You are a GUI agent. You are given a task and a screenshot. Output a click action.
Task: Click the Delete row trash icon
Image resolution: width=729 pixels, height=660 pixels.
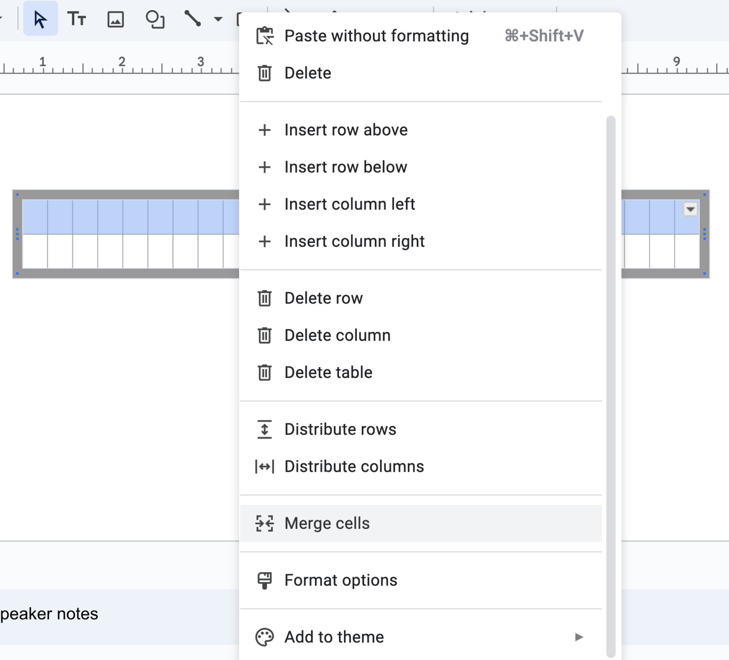pyautogui.click(x=264, y=298)
